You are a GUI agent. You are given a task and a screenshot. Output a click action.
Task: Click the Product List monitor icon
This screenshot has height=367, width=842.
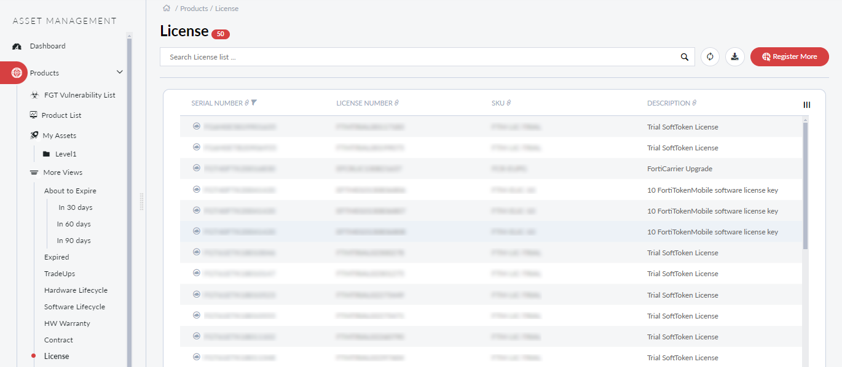tap(34, 115)
